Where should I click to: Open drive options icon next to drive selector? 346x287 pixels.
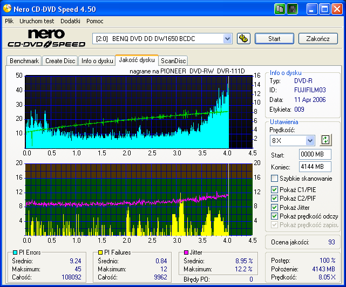243,39
